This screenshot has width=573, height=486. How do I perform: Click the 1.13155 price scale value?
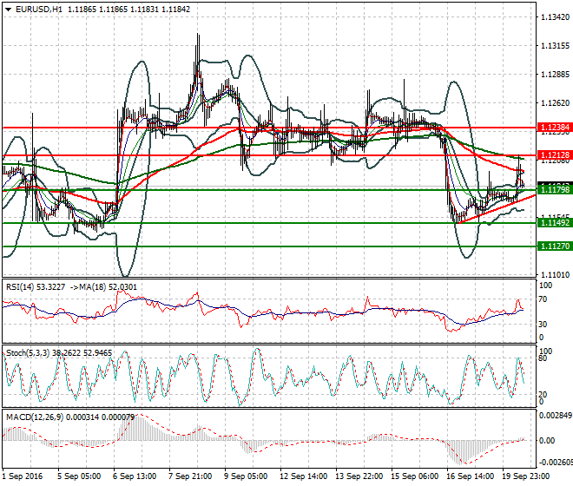pos(555,46)
